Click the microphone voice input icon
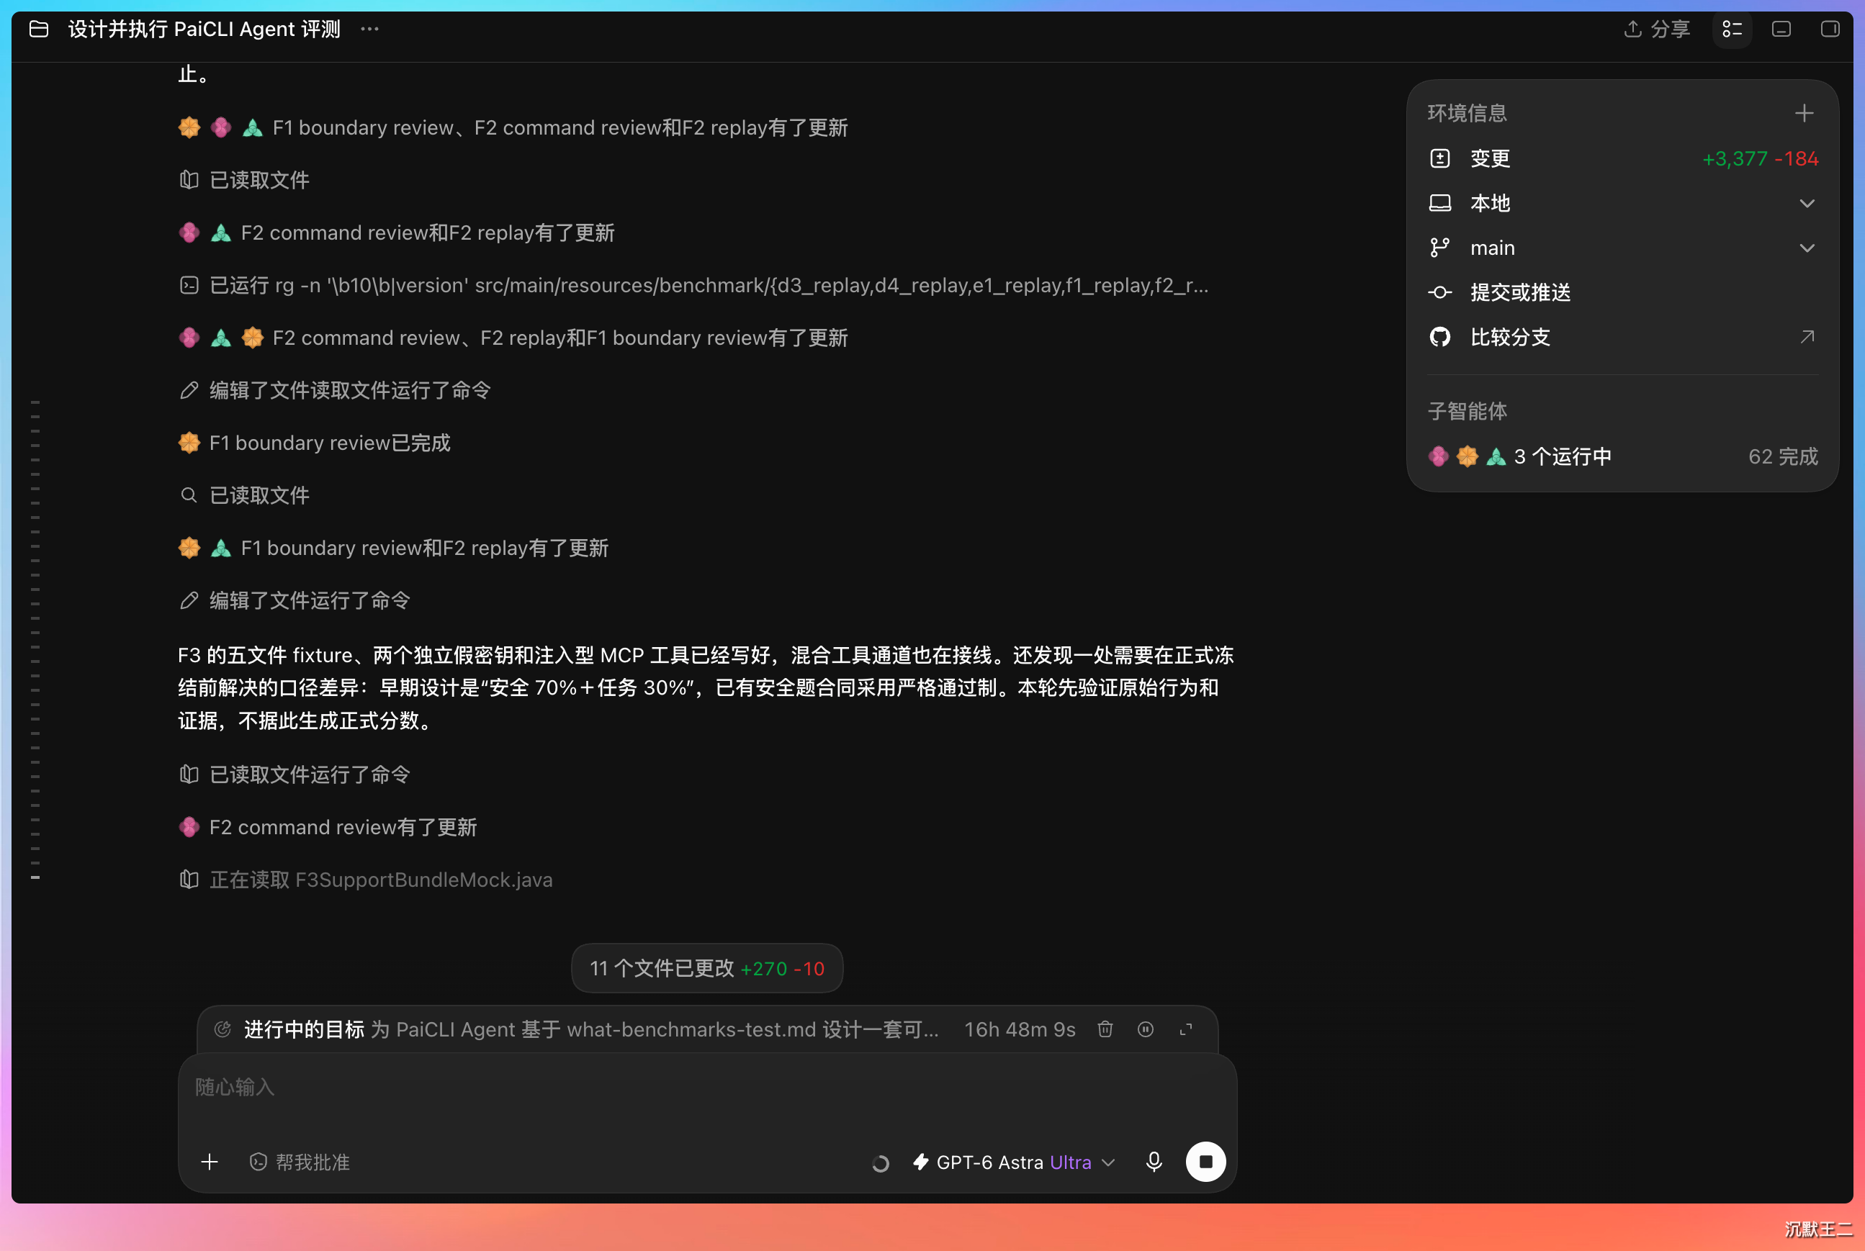The height and width of the screenshot is (1251, 1865). coord(1153,1162)
